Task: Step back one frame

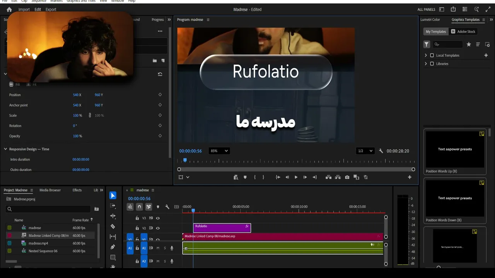Action: [287, 177]
